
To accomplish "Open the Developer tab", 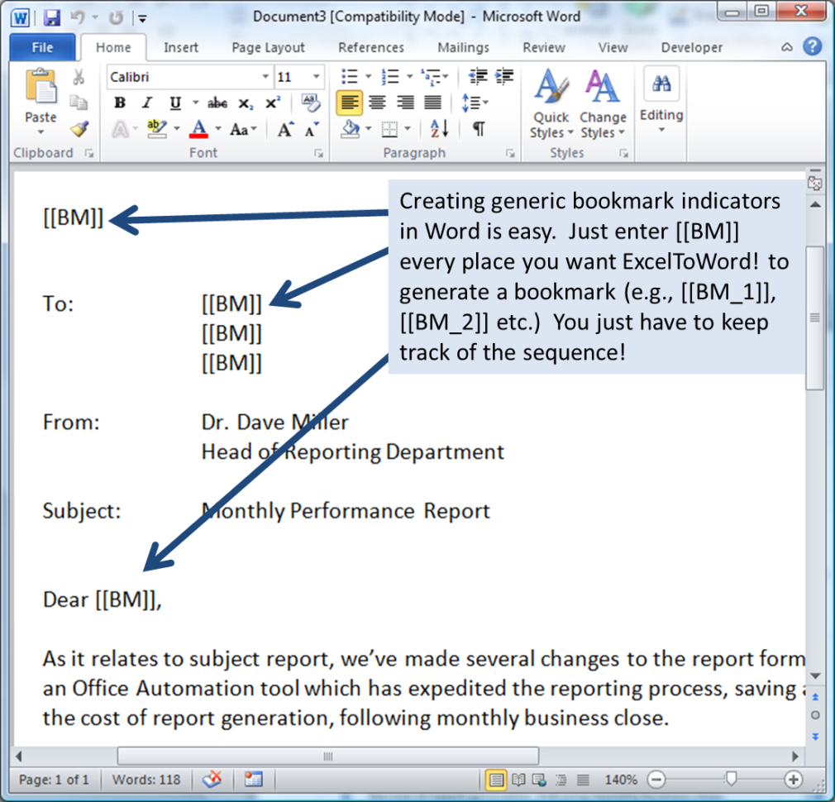I will pos(691,47).
